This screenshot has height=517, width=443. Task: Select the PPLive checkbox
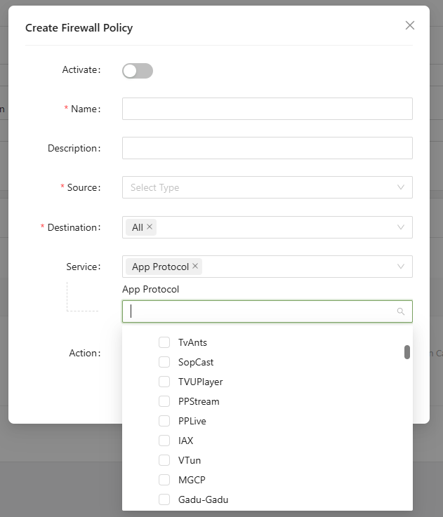click(164, 421)
